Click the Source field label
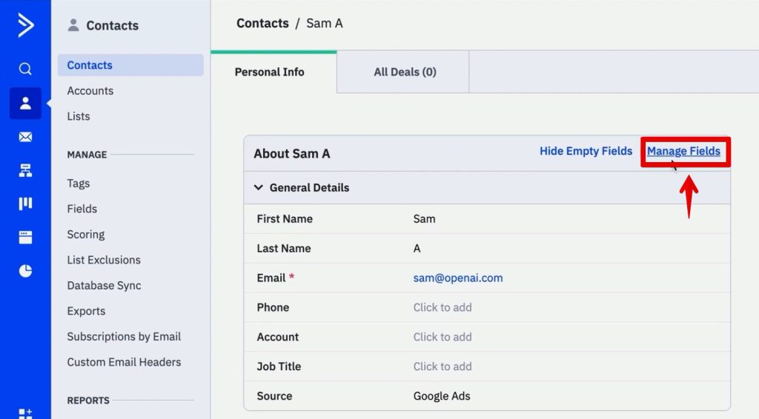Viewport: 759px width, 419px height. click(x=274, y=396)
